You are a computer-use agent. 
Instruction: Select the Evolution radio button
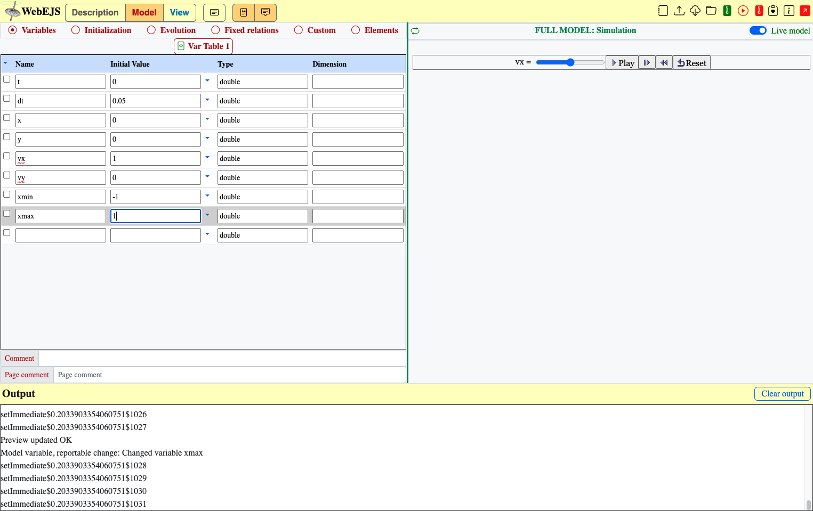click(x=151, y=30)
